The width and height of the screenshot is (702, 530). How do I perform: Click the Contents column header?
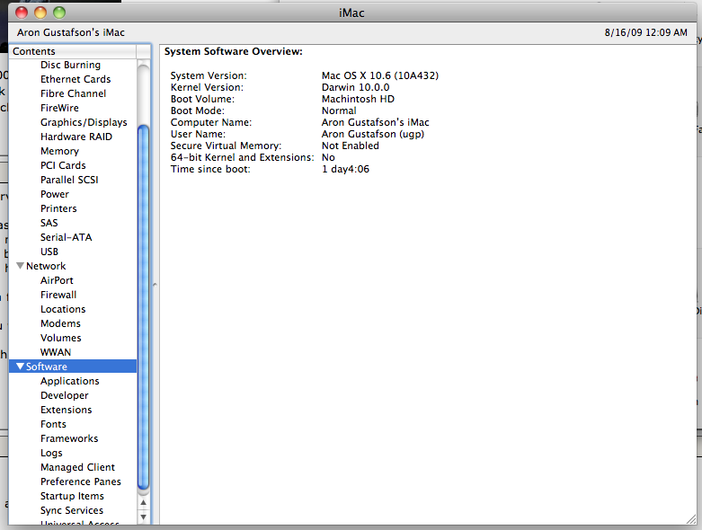pos(73,51)
